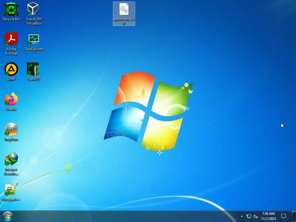Open the Recycle Bin desktop icon

(x=11, y=12)
